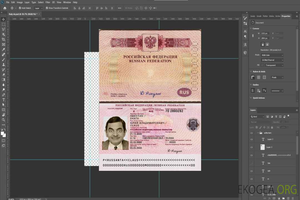Select the Hand tool
This screenshot has width=300, height=200.
pos(3,115)
